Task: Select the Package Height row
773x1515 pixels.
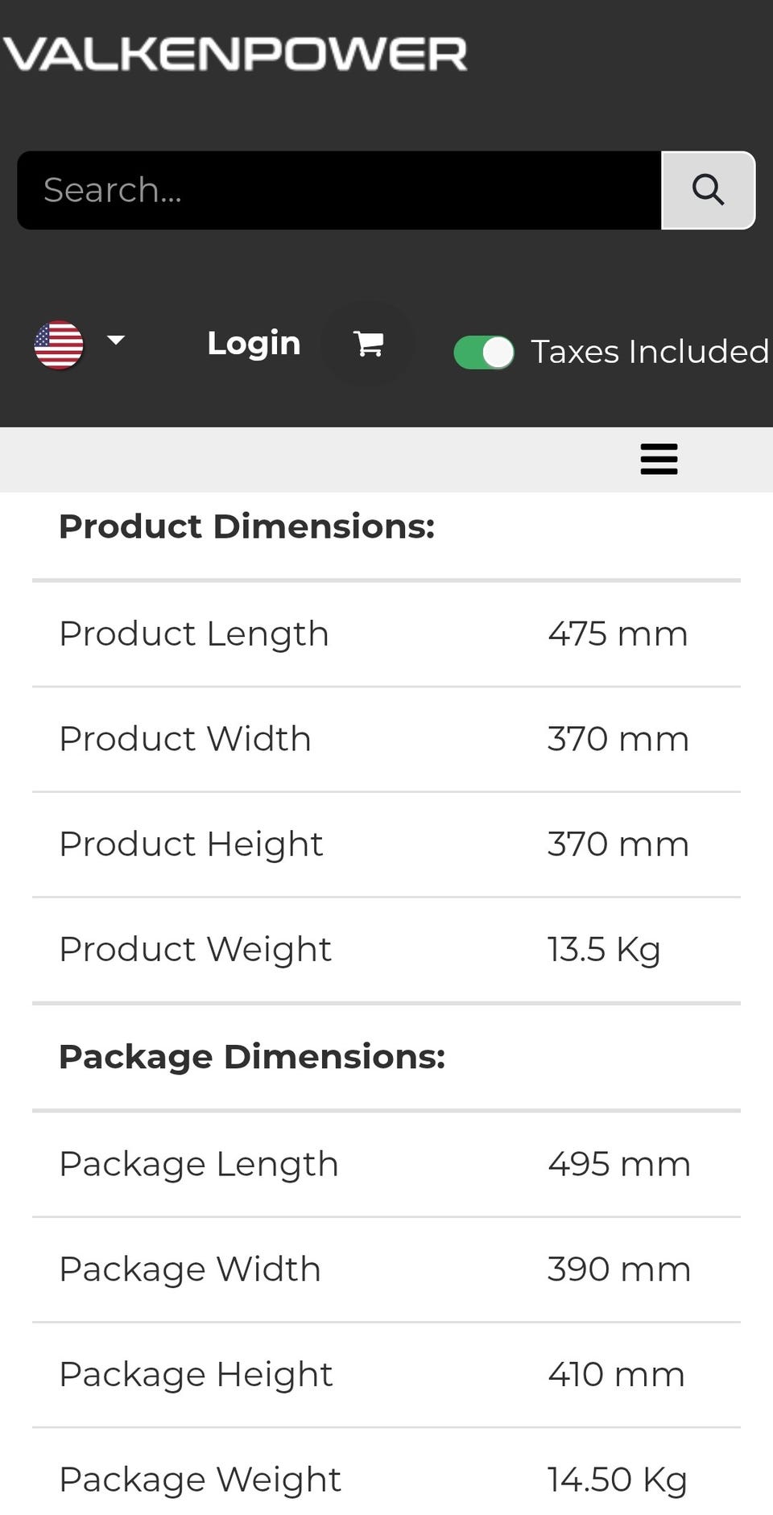Action: 386,1375
